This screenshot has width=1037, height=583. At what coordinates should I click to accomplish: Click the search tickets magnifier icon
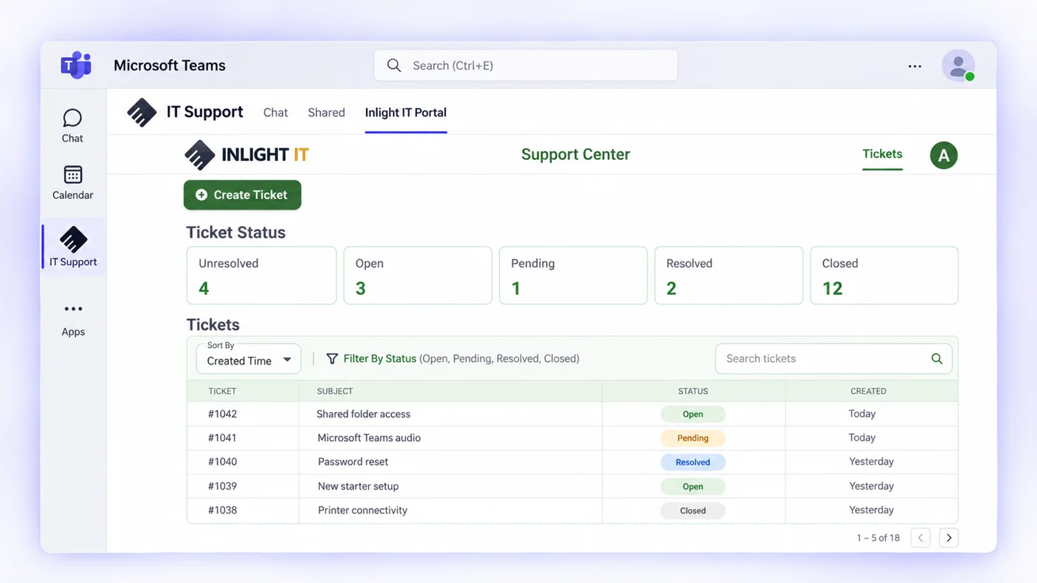coord(937,359)
